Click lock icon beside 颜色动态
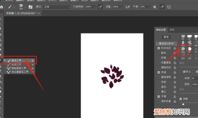Image resolution: width=198 pixels, height=118 pixels. [x=175, y=68]
